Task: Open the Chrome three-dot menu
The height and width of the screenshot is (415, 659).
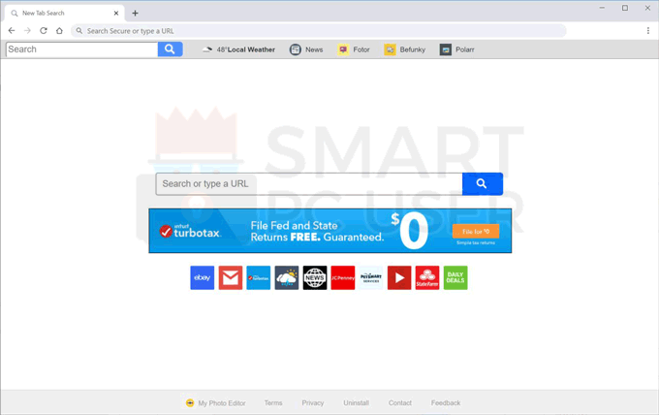Action: [648, 31]
